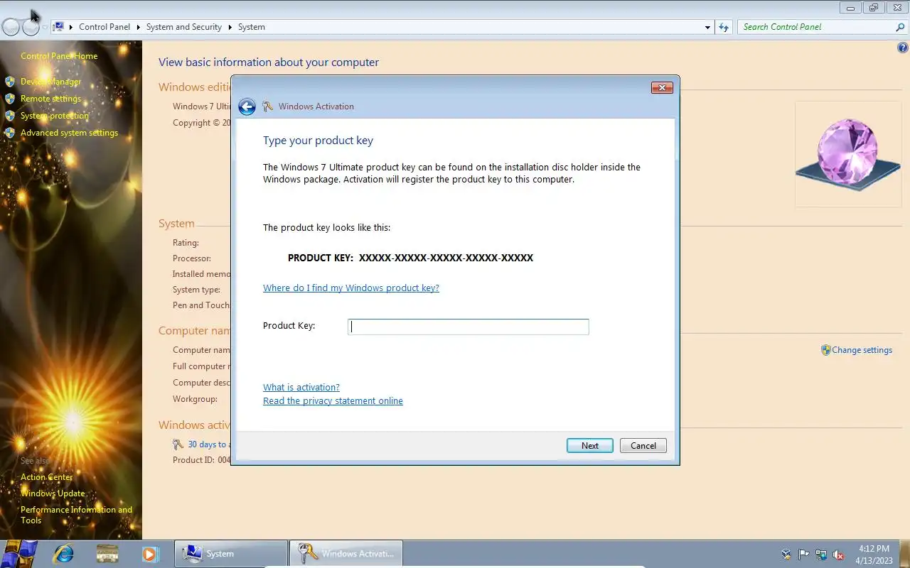Open 'Where do I find my Windows product key?' link
The width and height of the screenshot is (910, 568).
click(x=351, y=288)
